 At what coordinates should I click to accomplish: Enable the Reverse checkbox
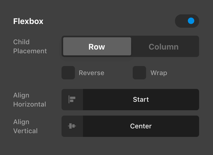[68, 73]
